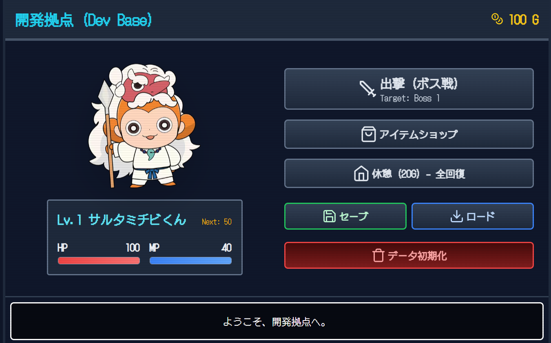Click the blue MP bar
The width and height of the screenshot is (551, 343).
click(x=190, y=261)
